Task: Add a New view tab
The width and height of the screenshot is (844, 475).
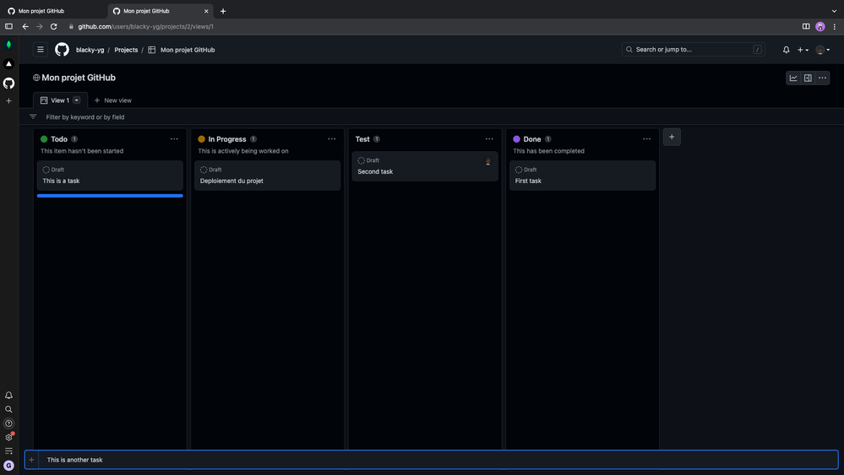Action: tap(113, 100)
